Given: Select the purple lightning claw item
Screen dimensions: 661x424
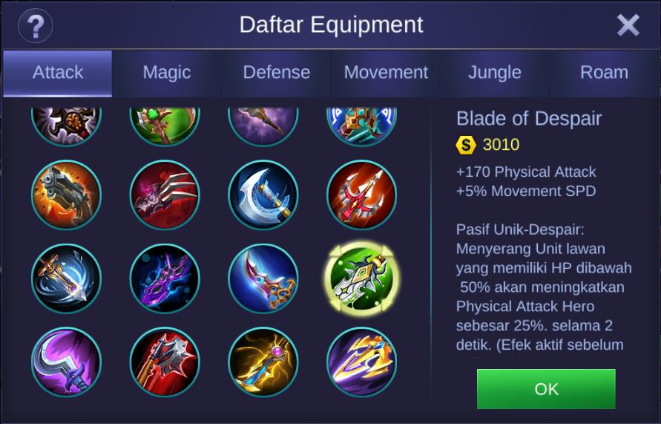Looking at the screenshot, I should tap(165, 278).
